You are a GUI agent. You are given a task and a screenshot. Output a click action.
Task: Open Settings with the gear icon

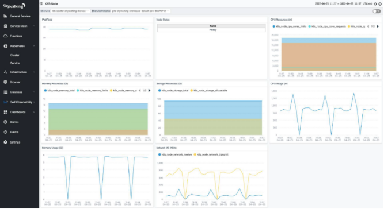[5, 142]
